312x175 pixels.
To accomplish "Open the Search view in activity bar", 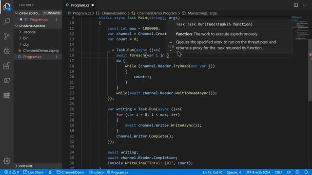I will pyautogui.click(x=7, y=21).
